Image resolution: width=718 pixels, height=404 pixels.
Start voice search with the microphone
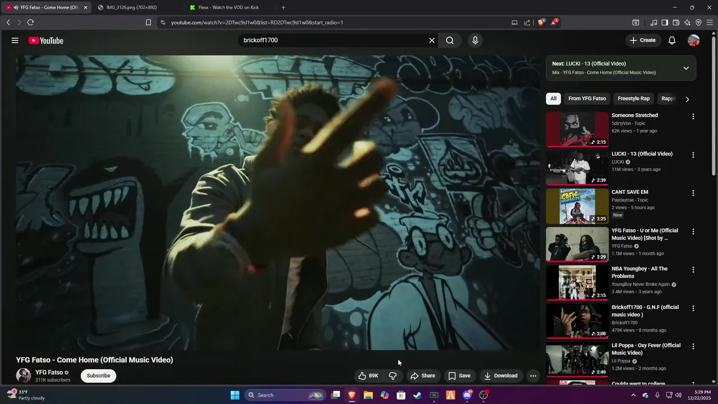(x=475, y=40)
